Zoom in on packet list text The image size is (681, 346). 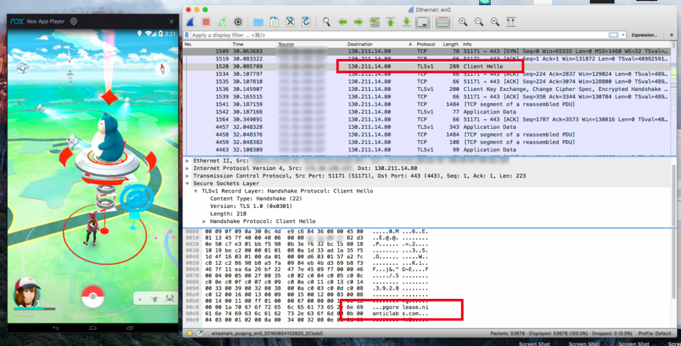click(x=463, y=22)
